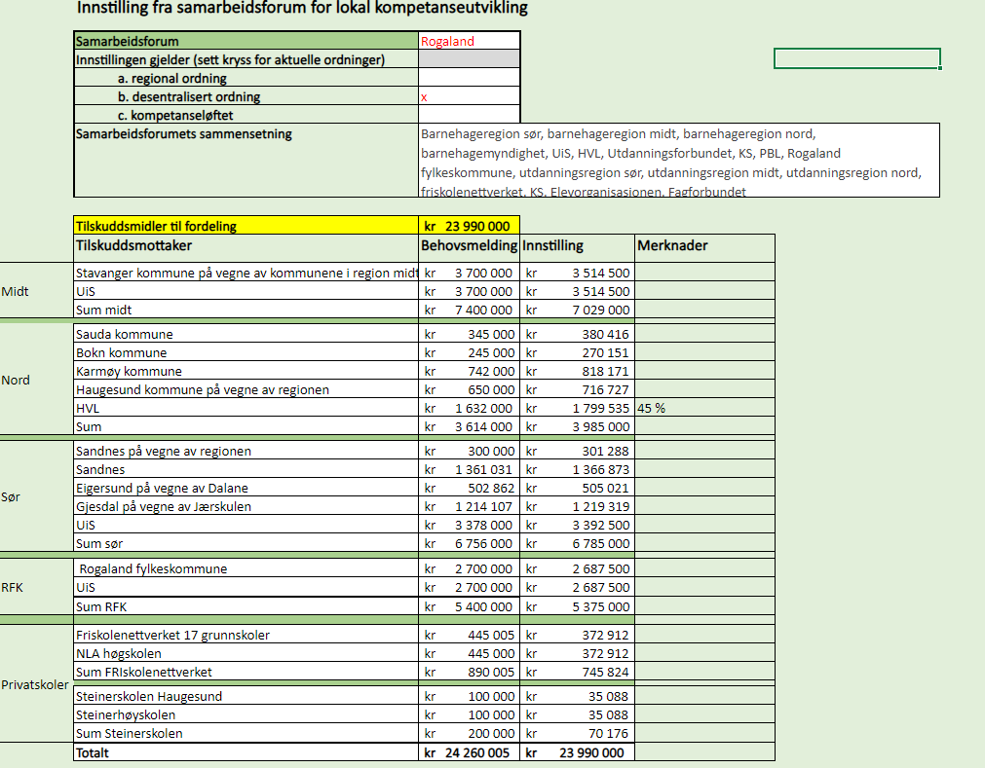
Task: Click the Samarbeidsforumets sammensetning description text box
Action: coord(679,161)
